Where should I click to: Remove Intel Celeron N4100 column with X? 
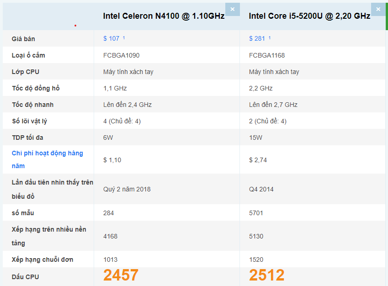232,9
